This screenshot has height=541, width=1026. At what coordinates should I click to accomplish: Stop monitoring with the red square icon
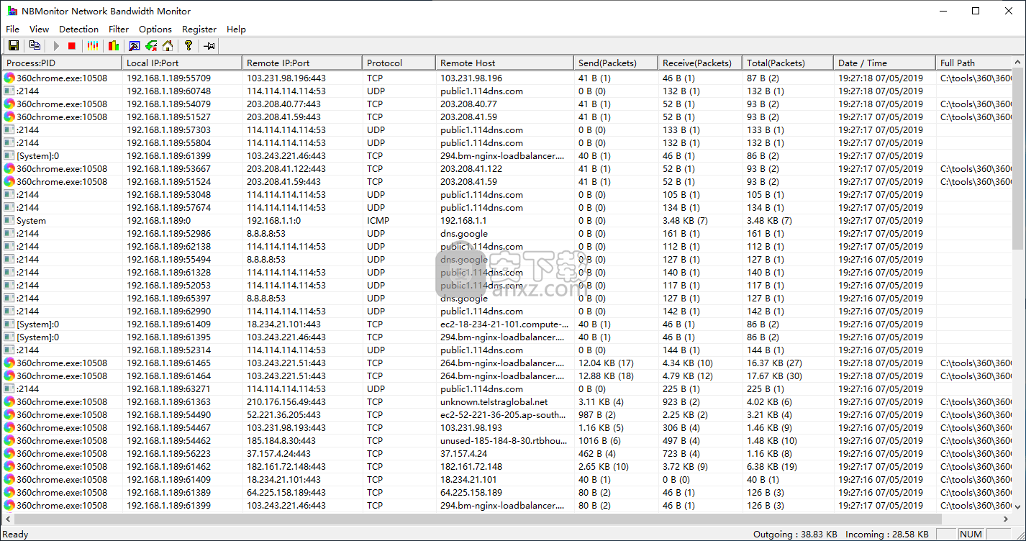click(72, 46)
